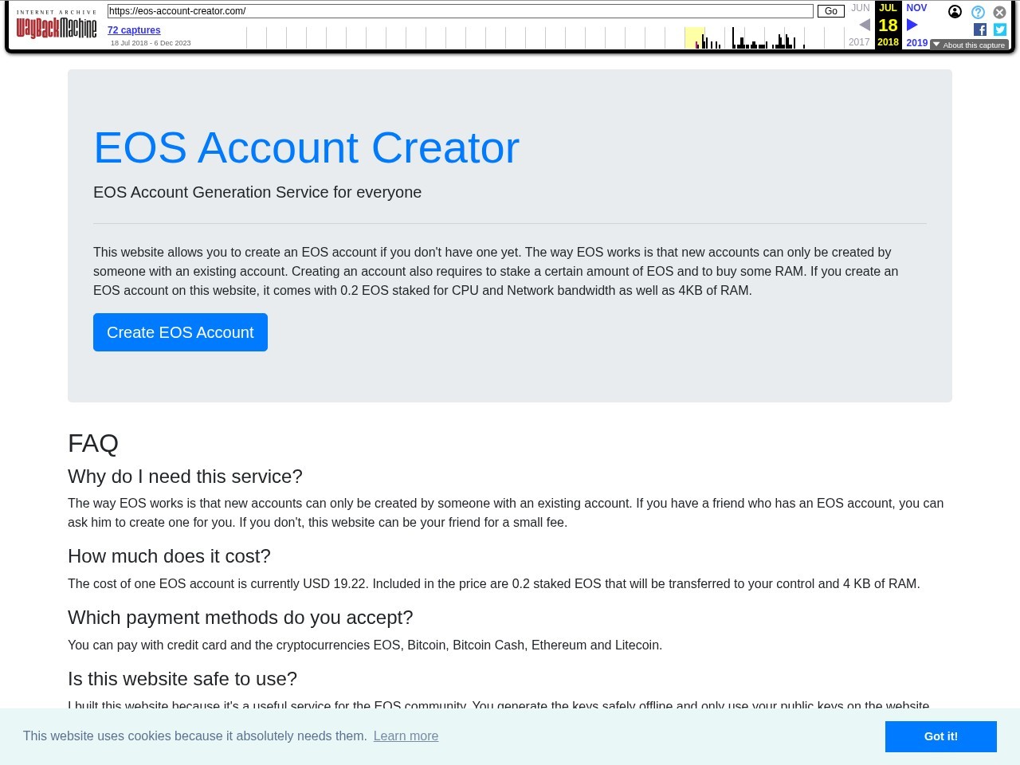Click the grayed previous capture arrow
The image size is (1020, 765).
pyautogui.click(x=864, y=25)
